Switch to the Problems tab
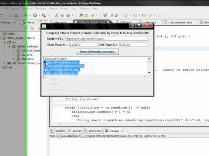 58,131
